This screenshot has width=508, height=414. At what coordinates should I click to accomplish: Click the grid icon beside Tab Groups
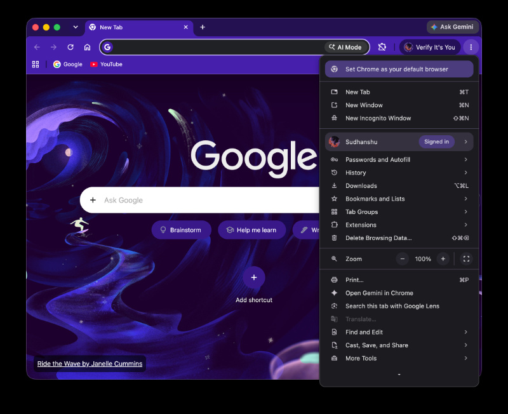point(334,212)
